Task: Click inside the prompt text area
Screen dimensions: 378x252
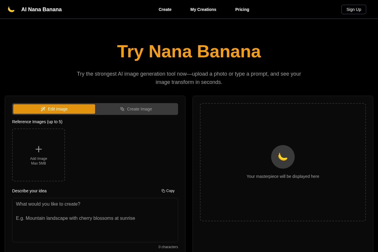Action: click(95, 220)
